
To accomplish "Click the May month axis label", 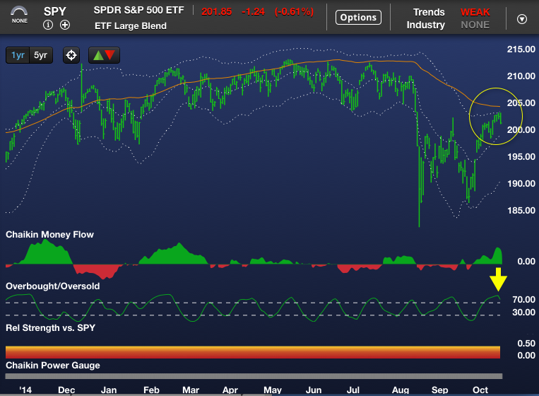I will 273,390.
